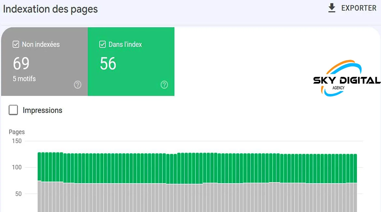Click the 150 axis value
This screenshot has height=212, width=381.
pyautogui.click(x=17, y=141)
